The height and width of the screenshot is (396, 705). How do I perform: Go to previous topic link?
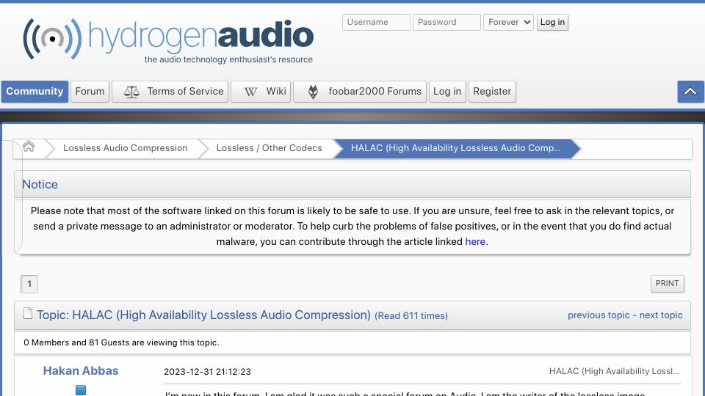pos(599,315)
